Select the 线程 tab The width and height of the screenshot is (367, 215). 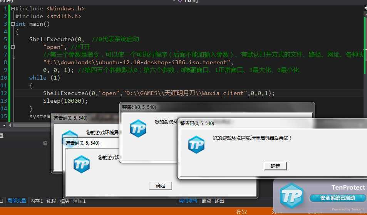coord(52,201)
